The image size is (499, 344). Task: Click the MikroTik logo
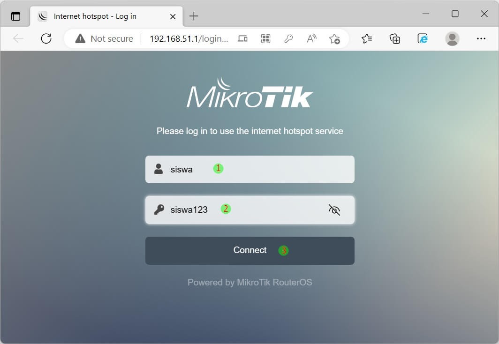point(249,94)
